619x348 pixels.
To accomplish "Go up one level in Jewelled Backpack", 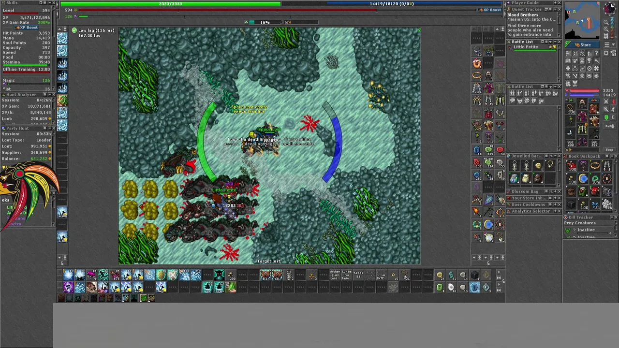I will pos(551,156).
